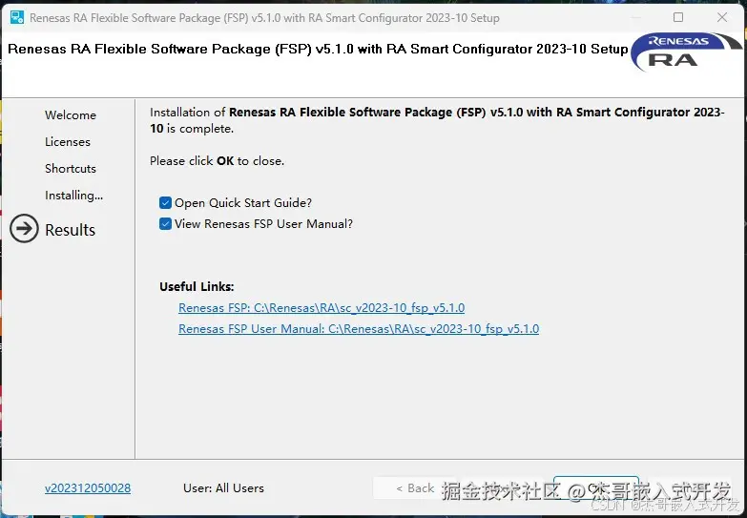
Task: Minimize the setup window
Action: (636, 17)
